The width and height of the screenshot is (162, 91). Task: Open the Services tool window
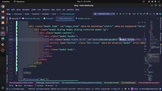click(x=49, y=86)
